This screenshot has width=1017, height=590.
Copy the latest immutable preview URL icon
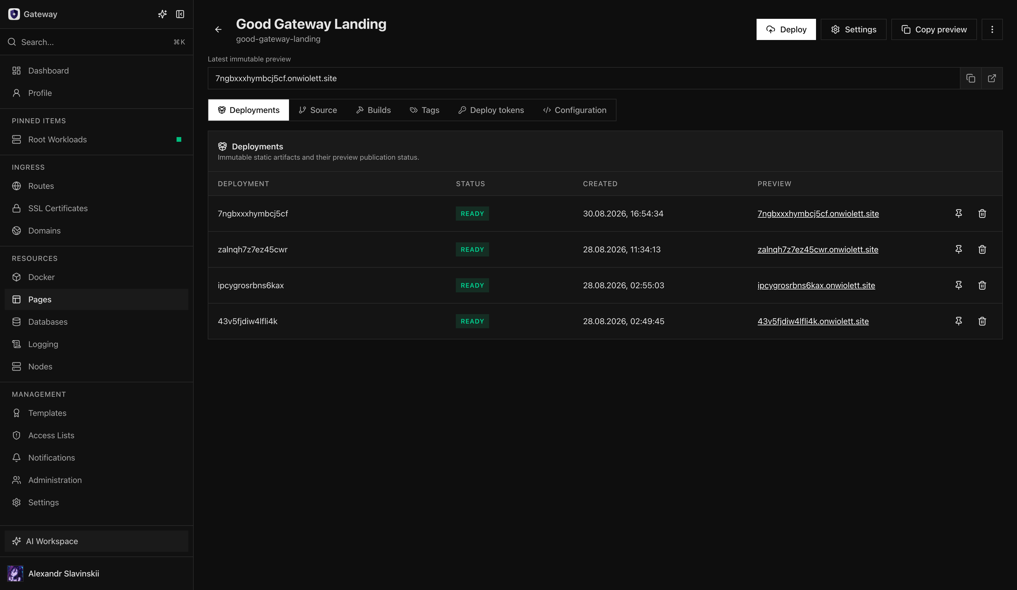(971, 78)
